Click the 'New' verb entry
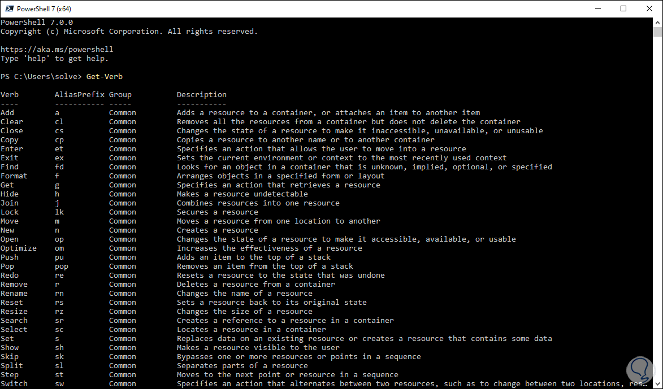The height and width of the screenshot is (389, 663). click(x=7, y=230)
